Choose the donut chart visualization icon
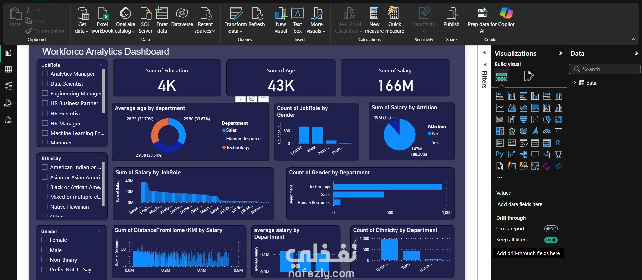 (x=558, y=120)
